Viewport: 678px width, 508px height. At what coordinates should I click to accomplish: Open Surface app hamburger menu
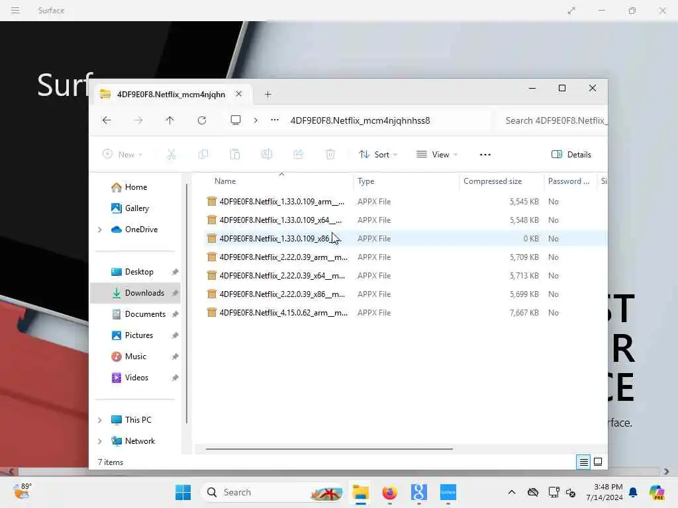pyautogui.click(x=15, y=11)
